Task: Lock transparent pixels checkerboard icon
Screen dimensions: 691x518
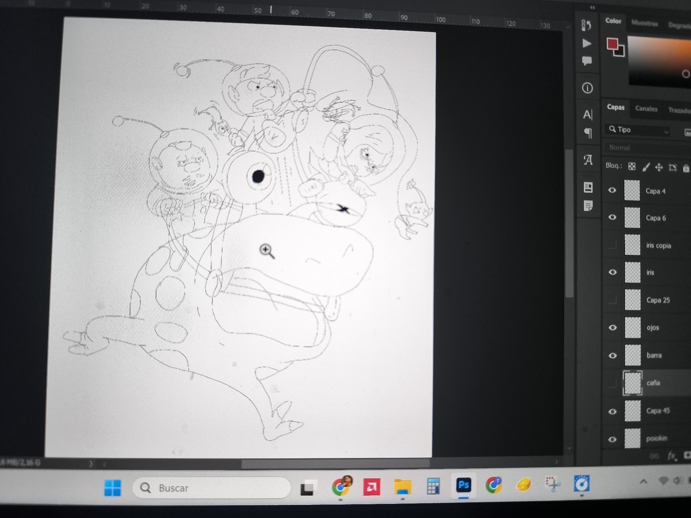Action: pyautogui.click(x=632, y=167)
